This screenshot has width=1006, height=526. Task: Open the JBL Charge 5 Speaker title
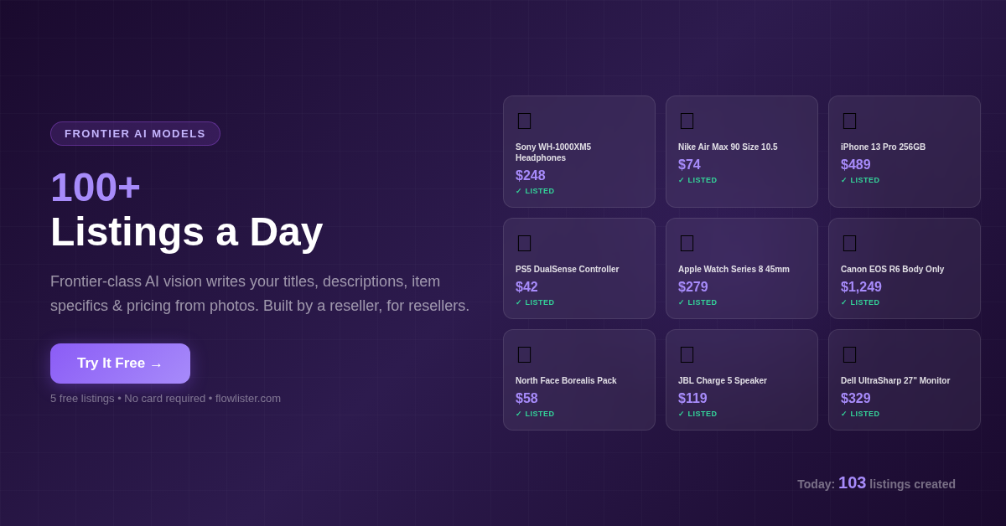(722, 380)
